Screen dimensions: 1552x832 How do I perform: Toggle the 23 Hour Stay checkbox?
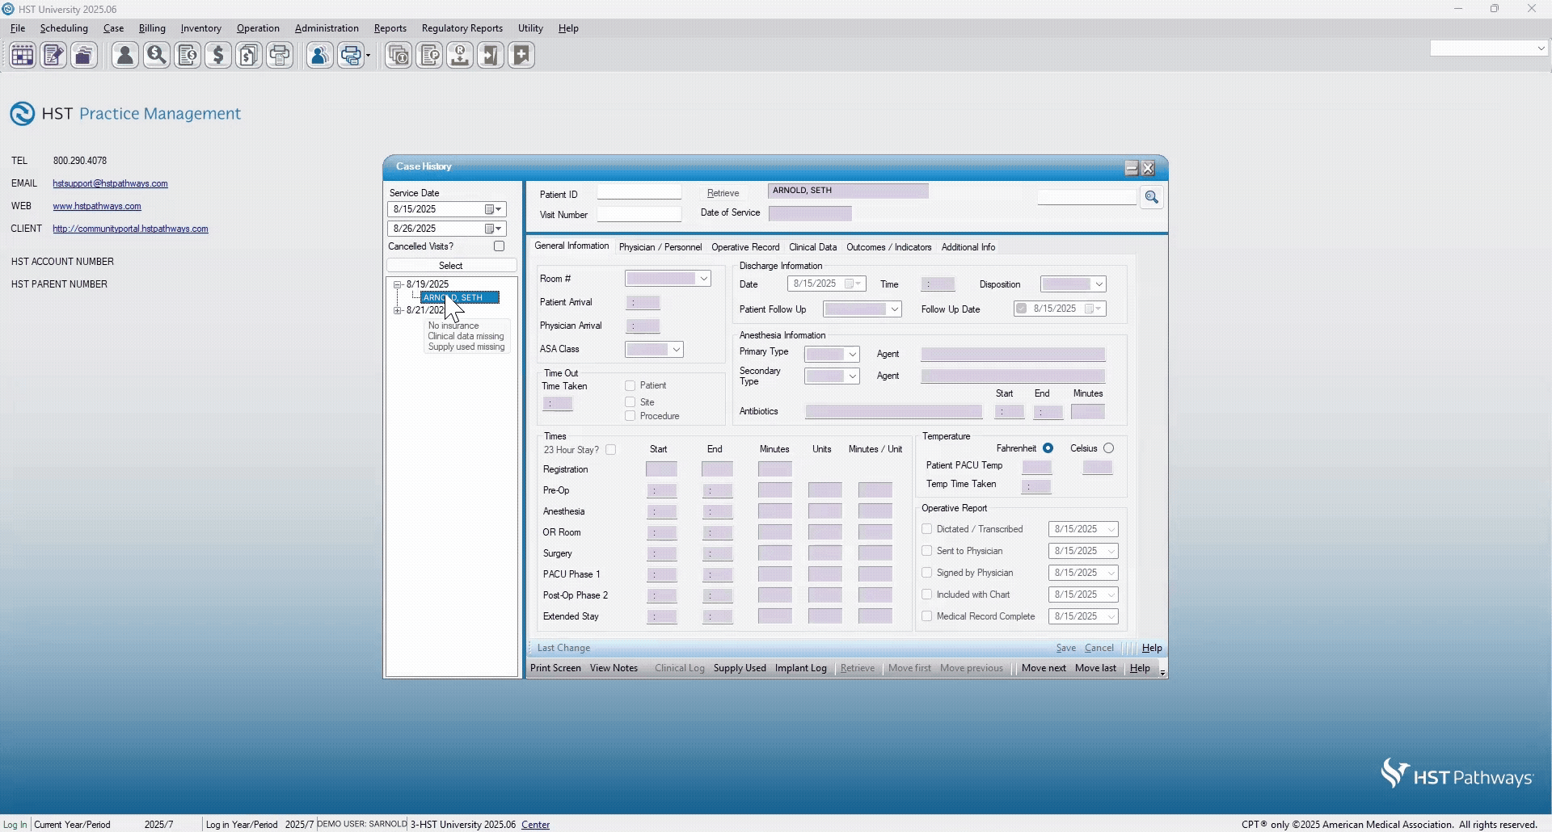point(611,450)
